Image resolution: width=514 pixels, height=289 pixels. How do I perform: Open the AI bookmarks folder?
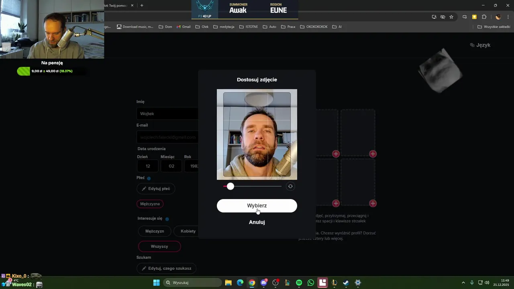337,27
